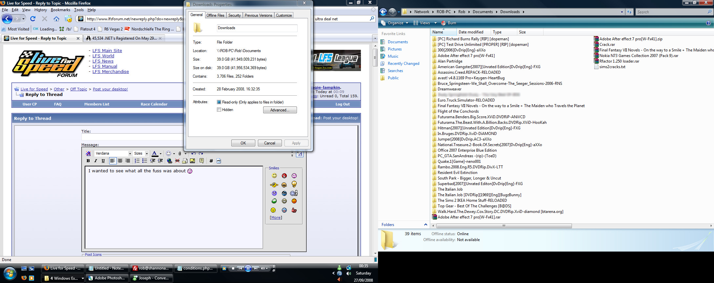Center-align the message text
Image resolution: width=714 pixels, height=283 pixels.
click(x=120, y=161)
